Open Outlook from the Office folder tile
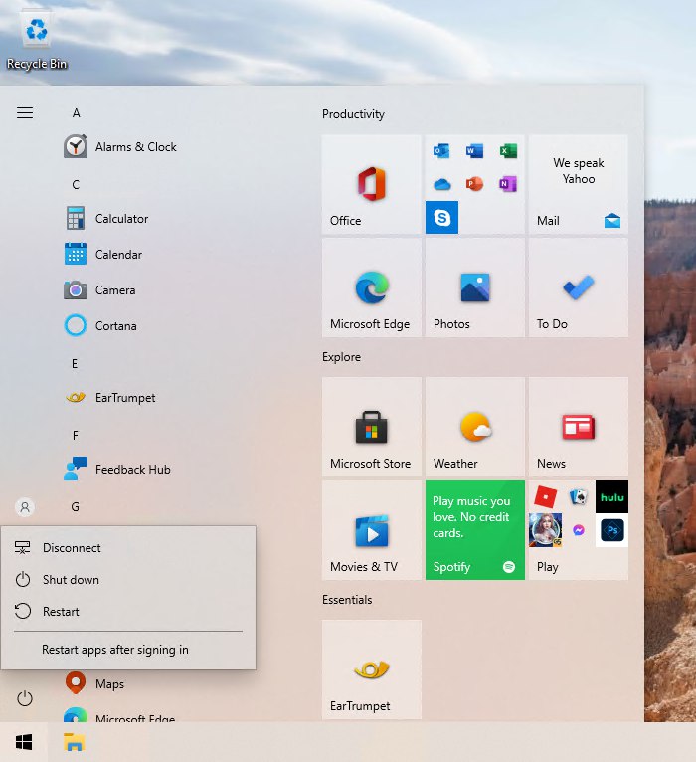696x762 pixels. tap(441, 151)
